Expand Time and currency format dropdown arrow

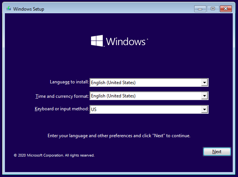(x=204, y=96)
